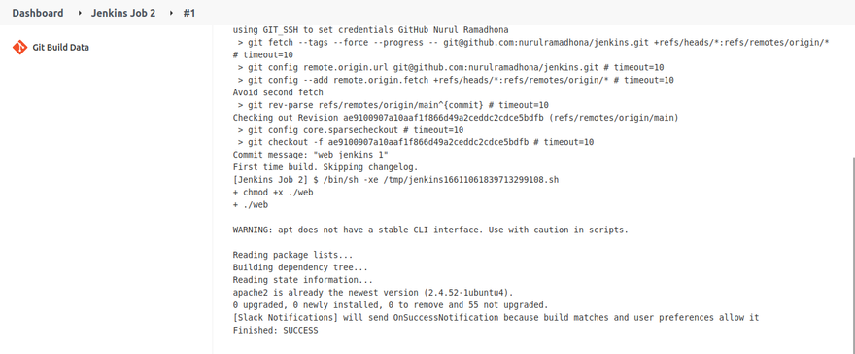Click the "apache2 is already the newest version" line
The height and width of the screenshot is (354, 855).
pos(373,293)
